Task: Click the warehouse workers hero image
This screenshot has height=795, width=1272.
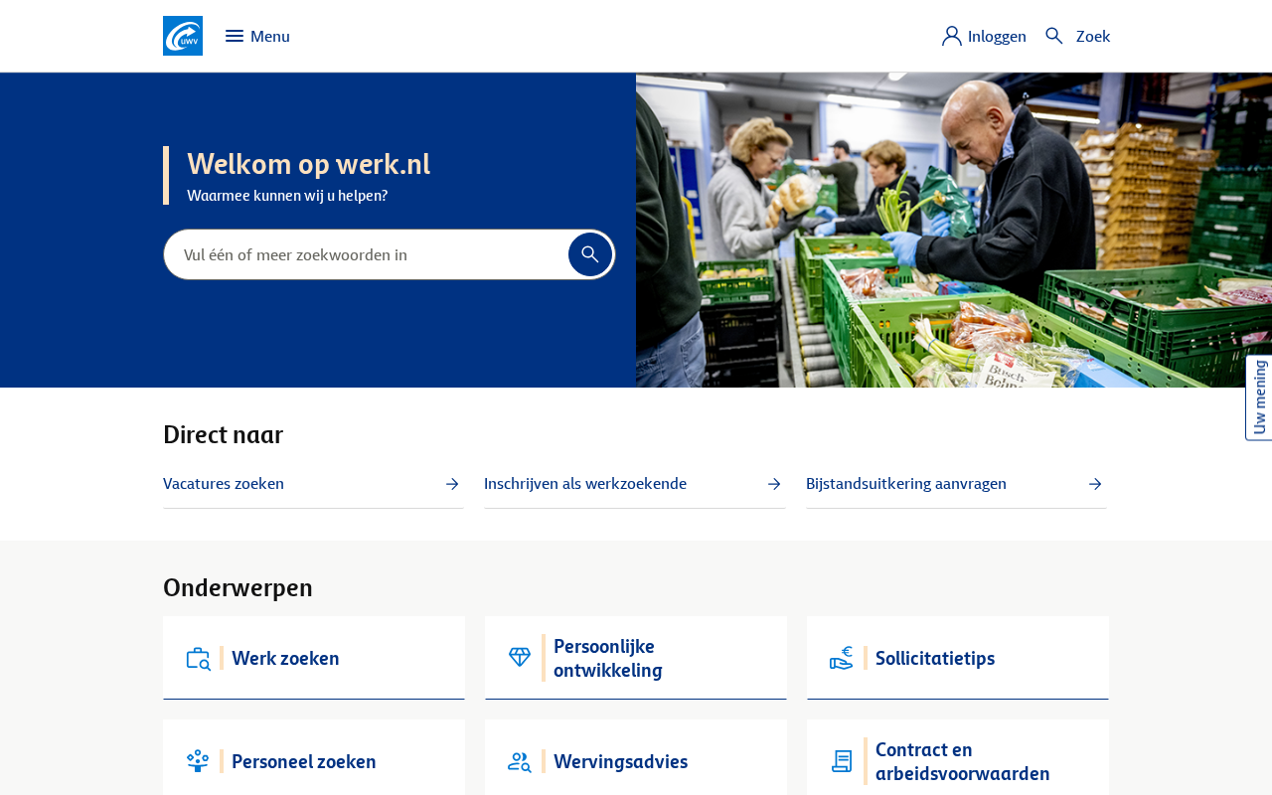Action: click(954, 230)
